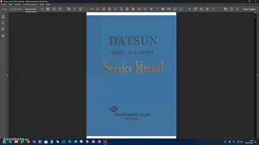Screen dimensions: 259x145
Task: Open the Page Thumbnails panel in sidebar
Action: click(x=3, y=17)
